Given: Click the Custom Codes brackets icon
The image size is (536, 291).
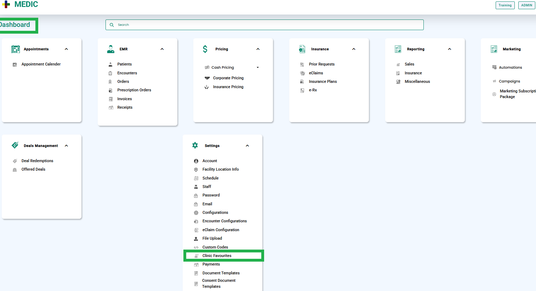Looking at the screenshot, I should tap(196, 247).
